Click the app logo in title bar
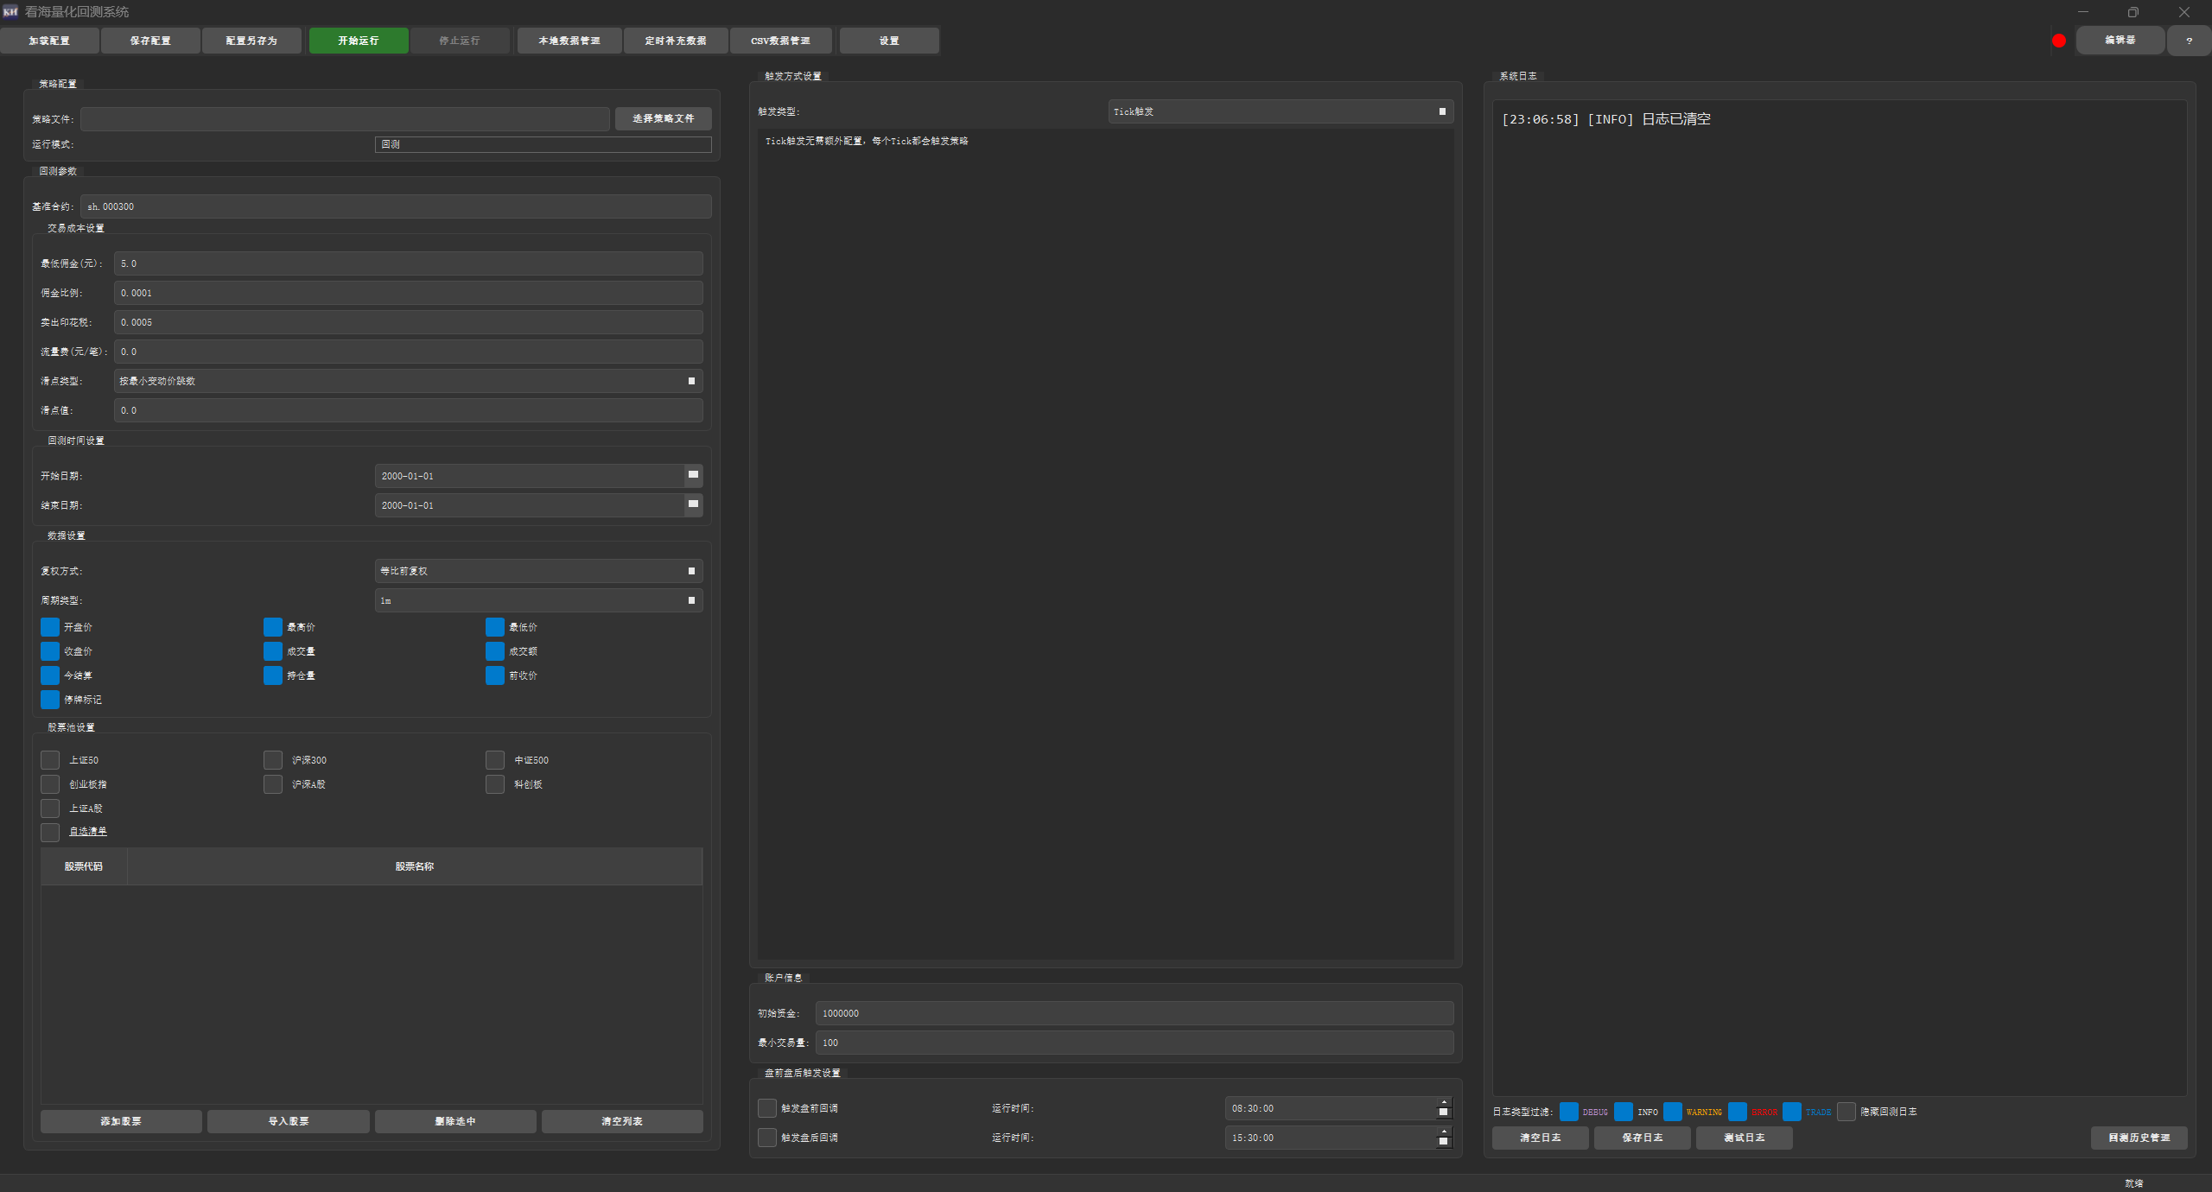 [10, 11]
